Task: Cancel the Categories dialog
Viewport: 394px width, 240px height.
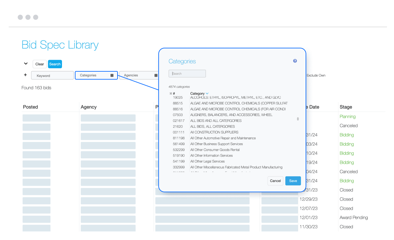Action: click(275, 181)
